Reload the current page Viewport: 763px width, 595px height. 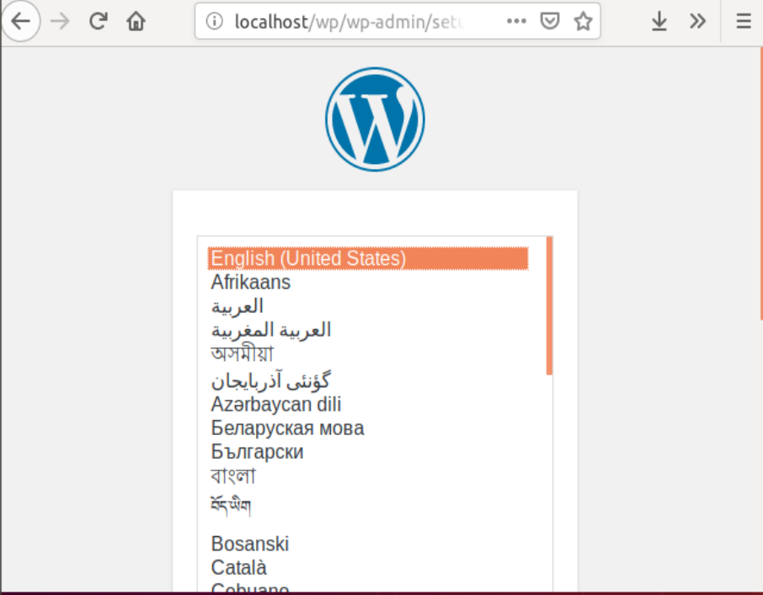[x=98, y=21]
